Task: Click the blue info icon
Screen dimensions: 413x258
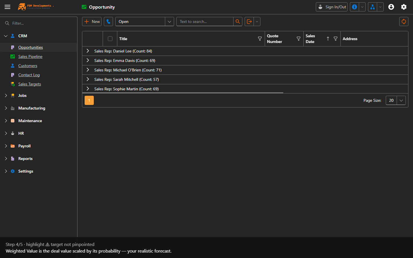Action: pos(354,7)
